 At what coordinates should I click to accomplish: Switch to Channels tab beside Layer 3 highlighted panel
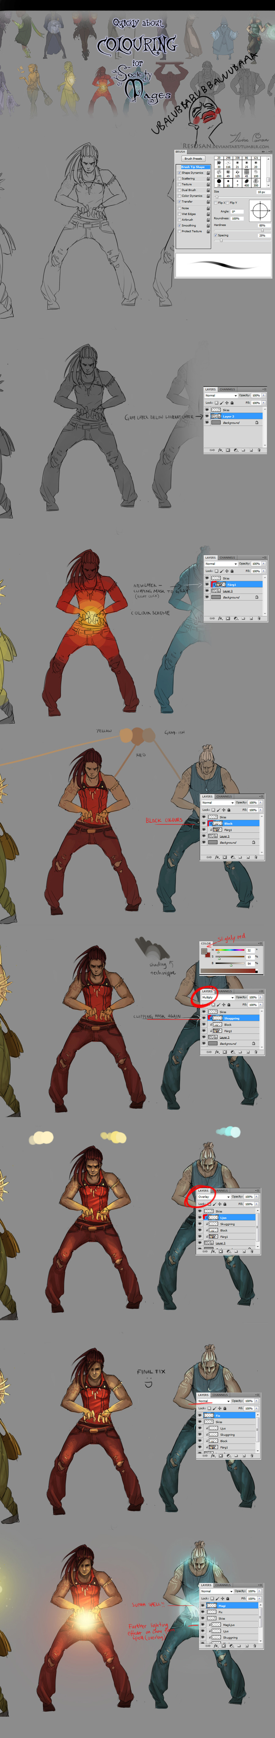tap(227, 389)
